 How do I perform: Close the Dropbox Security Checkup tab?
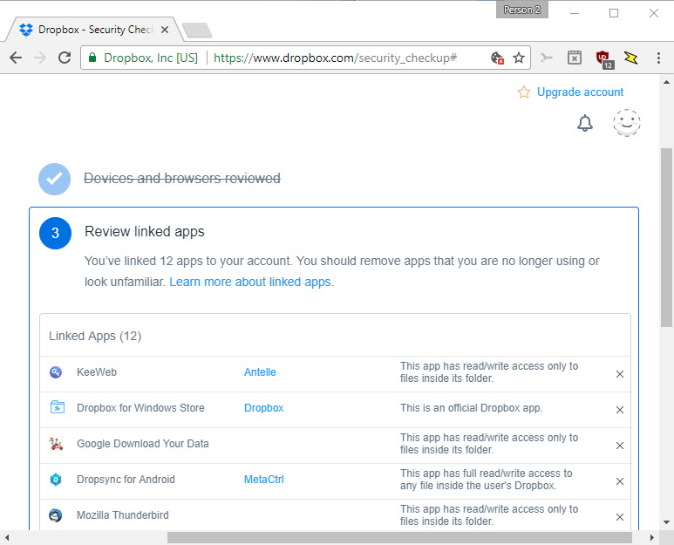coord(165,30)
